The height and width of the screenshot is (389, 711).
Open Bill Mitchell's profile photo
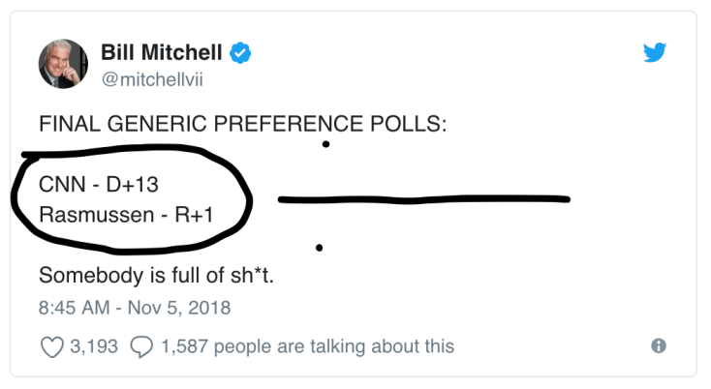[x=63, y=63]
